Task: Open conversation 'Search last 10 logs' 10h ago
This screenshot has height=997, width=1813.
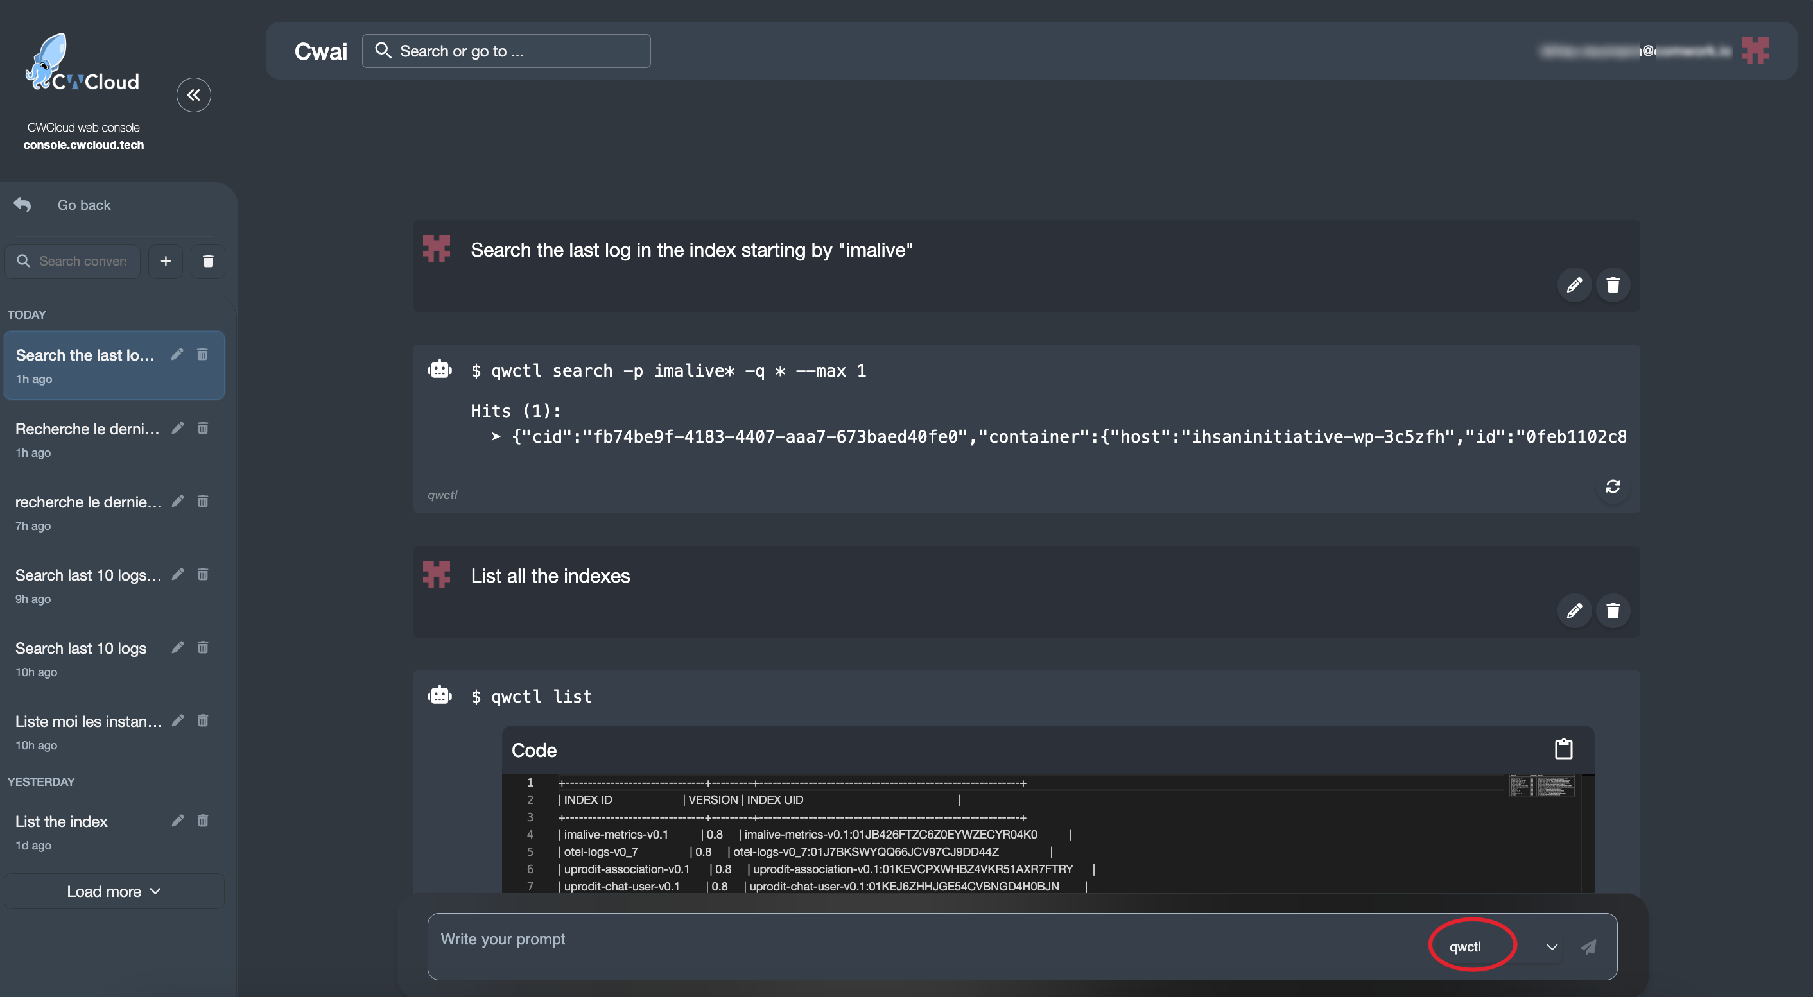Action: [x=114, y=658]
